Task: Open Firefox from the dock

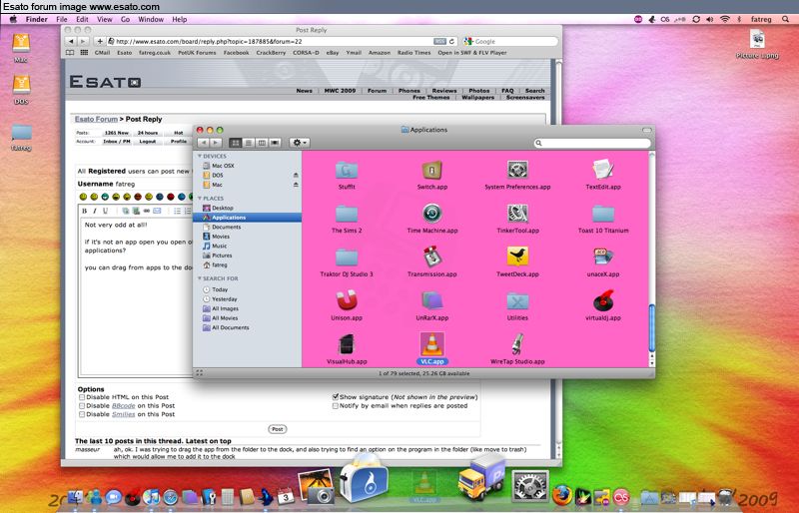Action: coord(562,495)
